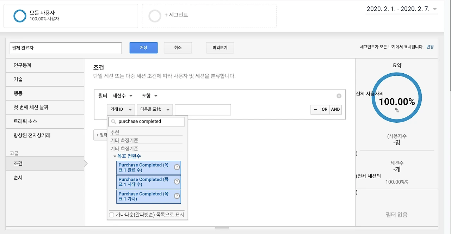Click the segment name field 결제 완료자
This screenshot has height=234, width=451.
coord(66,48)
